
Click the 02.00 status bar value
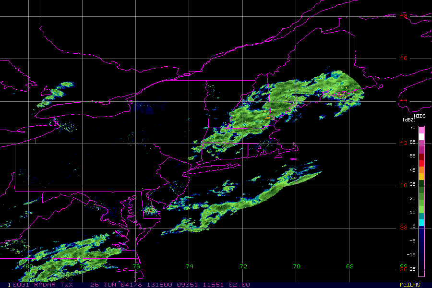[x=240, y=285]
